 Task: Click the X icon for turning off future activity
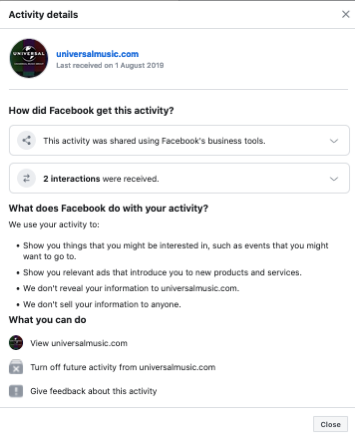[x=16, y=367]
